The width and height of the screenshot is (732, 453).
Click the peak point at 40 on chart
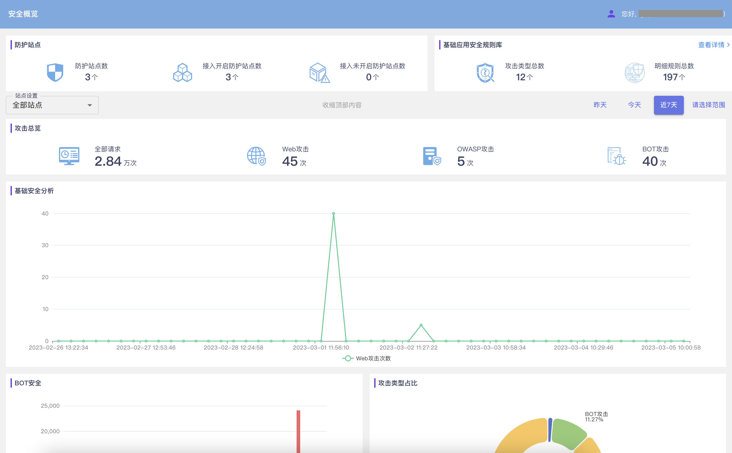[x=334, y=213]
